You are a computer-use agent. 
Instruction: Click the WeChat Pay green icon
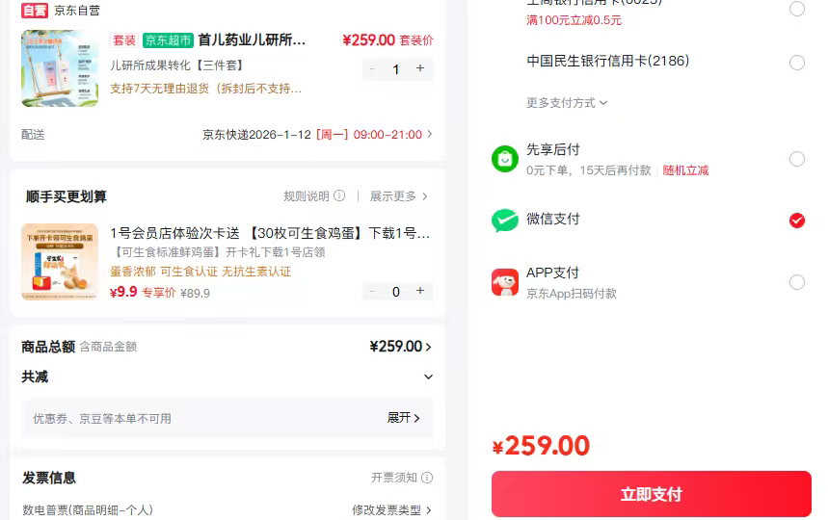tap(505, 221)
